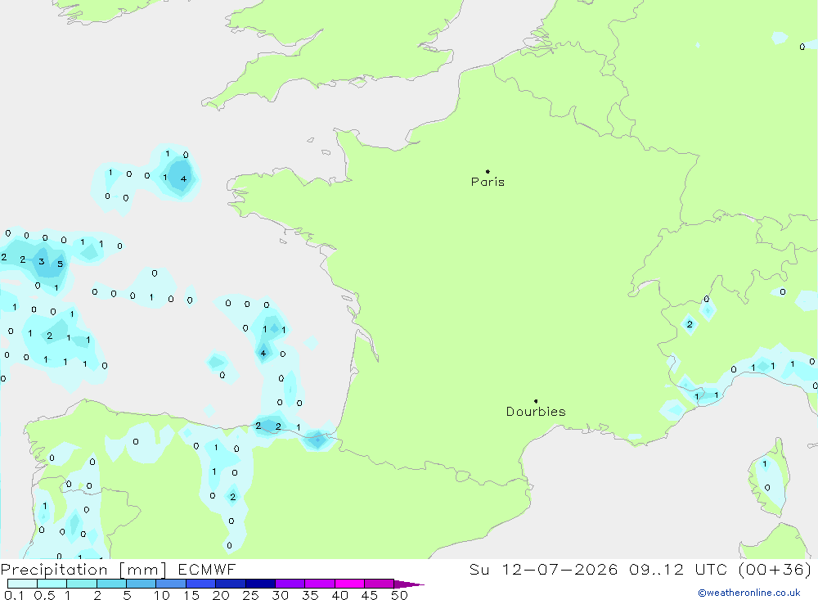Click the Dourbies city label
Image resolution: width=818 pixels, height=600 pixels.
pos(536,412)
